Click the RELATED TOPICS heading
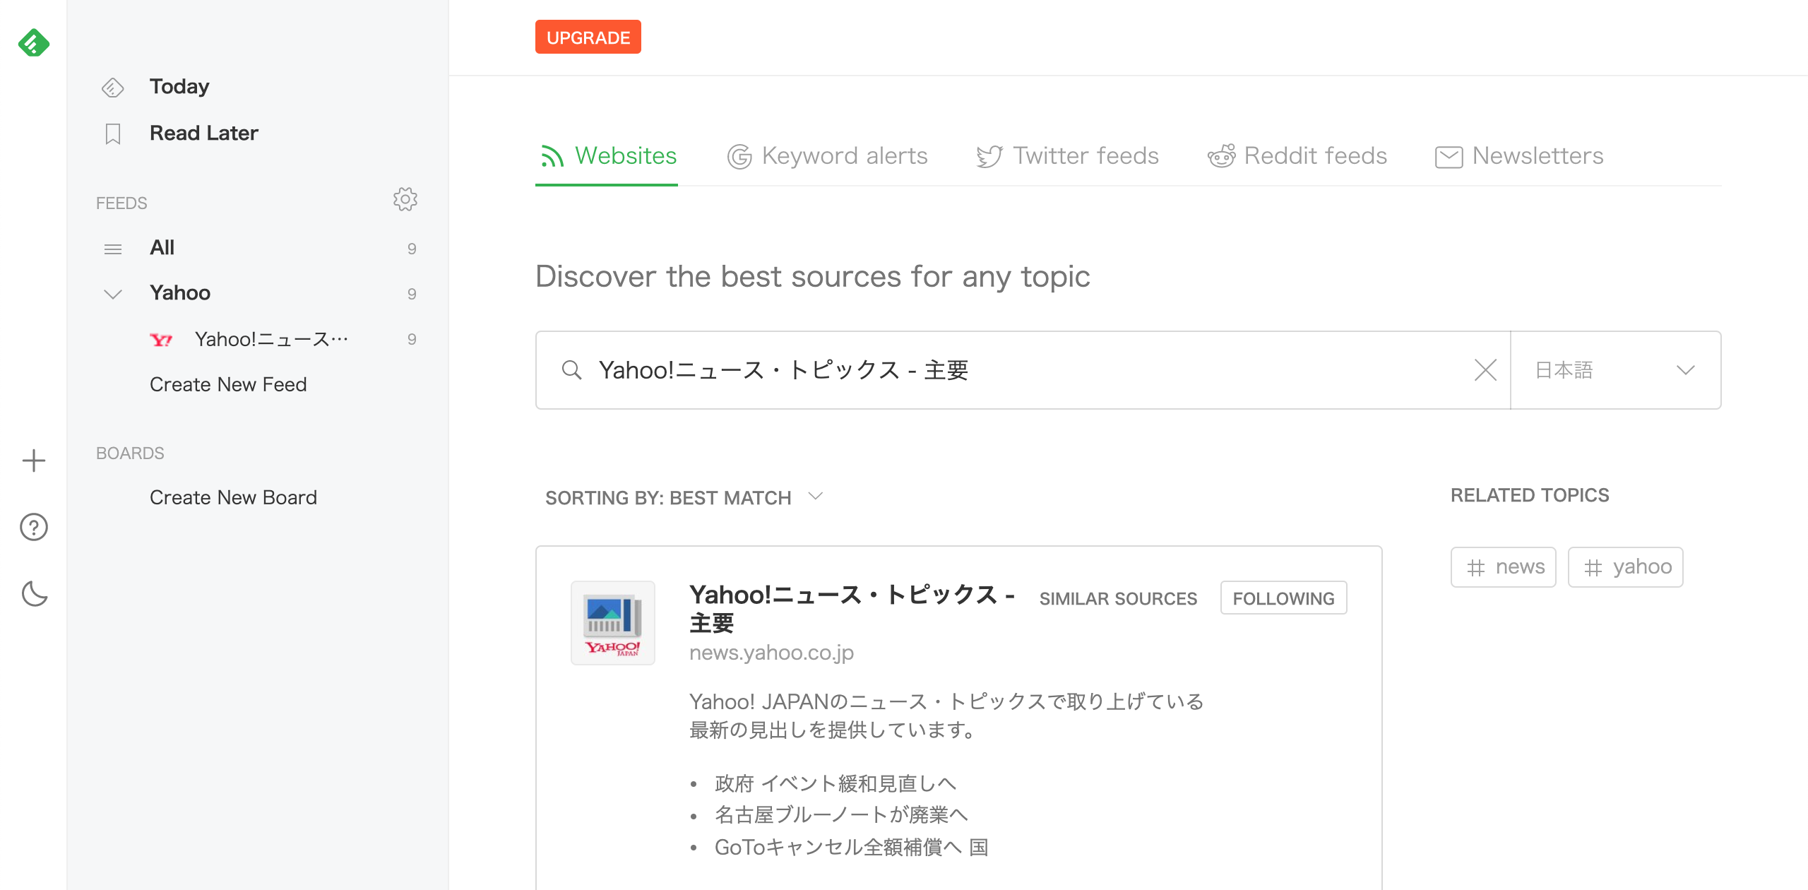Screen dimensions: 1808x890 (x=1530, y=496)
